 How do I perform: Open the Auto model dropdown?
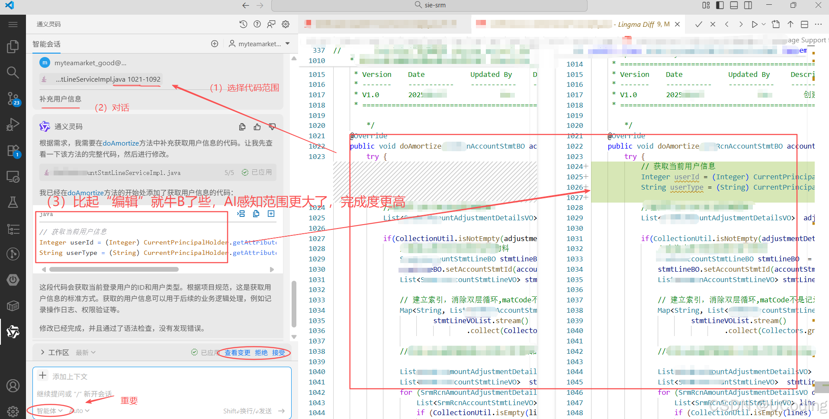80,411
